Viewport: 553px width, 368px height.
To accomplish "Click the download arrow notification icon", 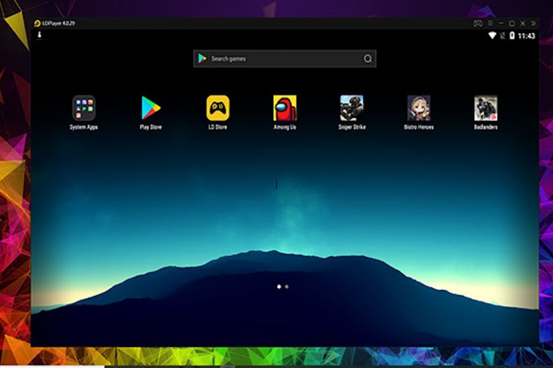I will [x=40, y=35].
